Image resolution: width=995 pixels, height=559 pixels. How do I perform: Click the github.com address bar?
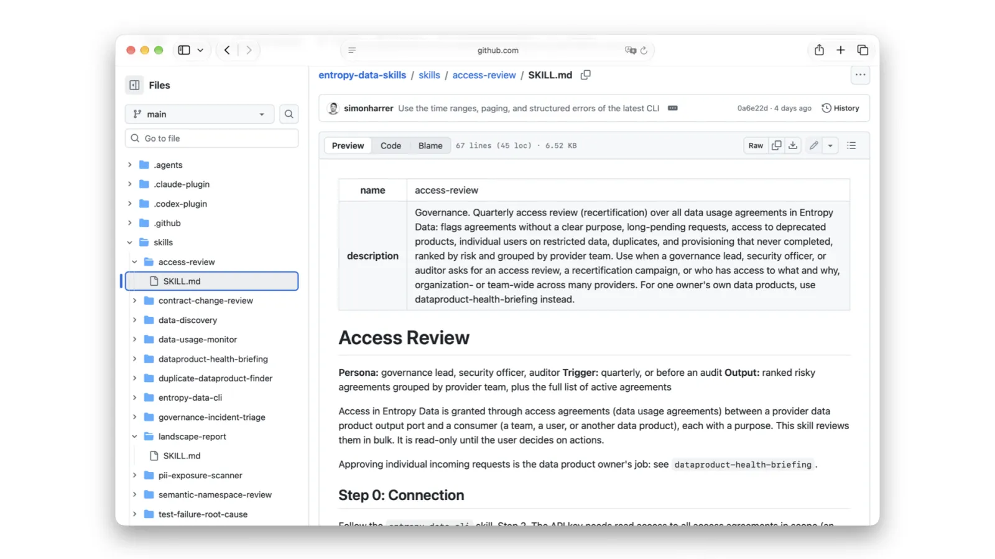pos(497,50)
